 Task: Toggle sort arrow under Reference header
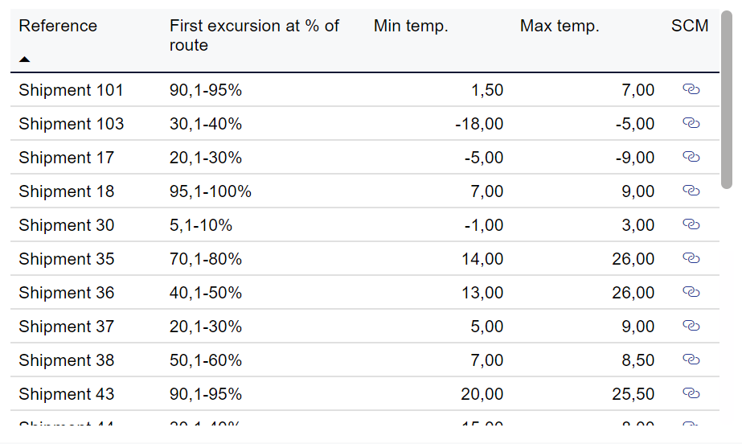[25, 60]
